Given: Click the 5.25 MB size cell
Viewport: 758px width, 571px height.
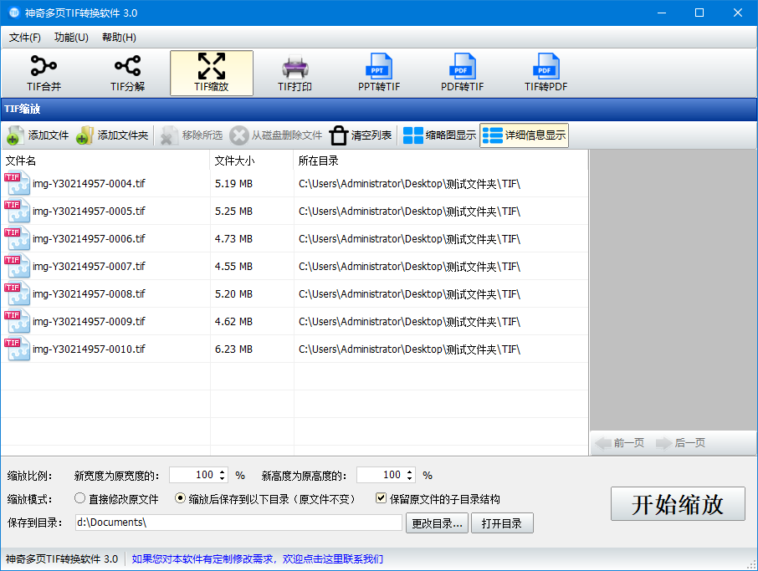Looking at the screenshot, I should click(233, 212).
